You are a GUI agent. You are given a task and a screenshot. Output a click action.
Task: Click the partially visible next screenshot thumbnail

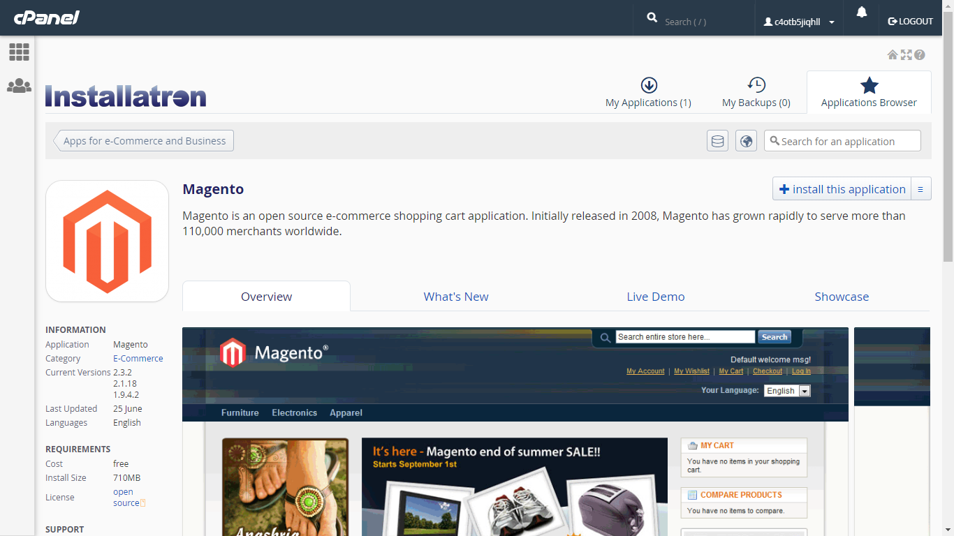[893, 431]
